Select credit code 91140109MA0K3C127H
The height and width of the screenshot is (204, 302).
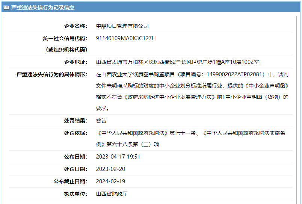point(126,38)
